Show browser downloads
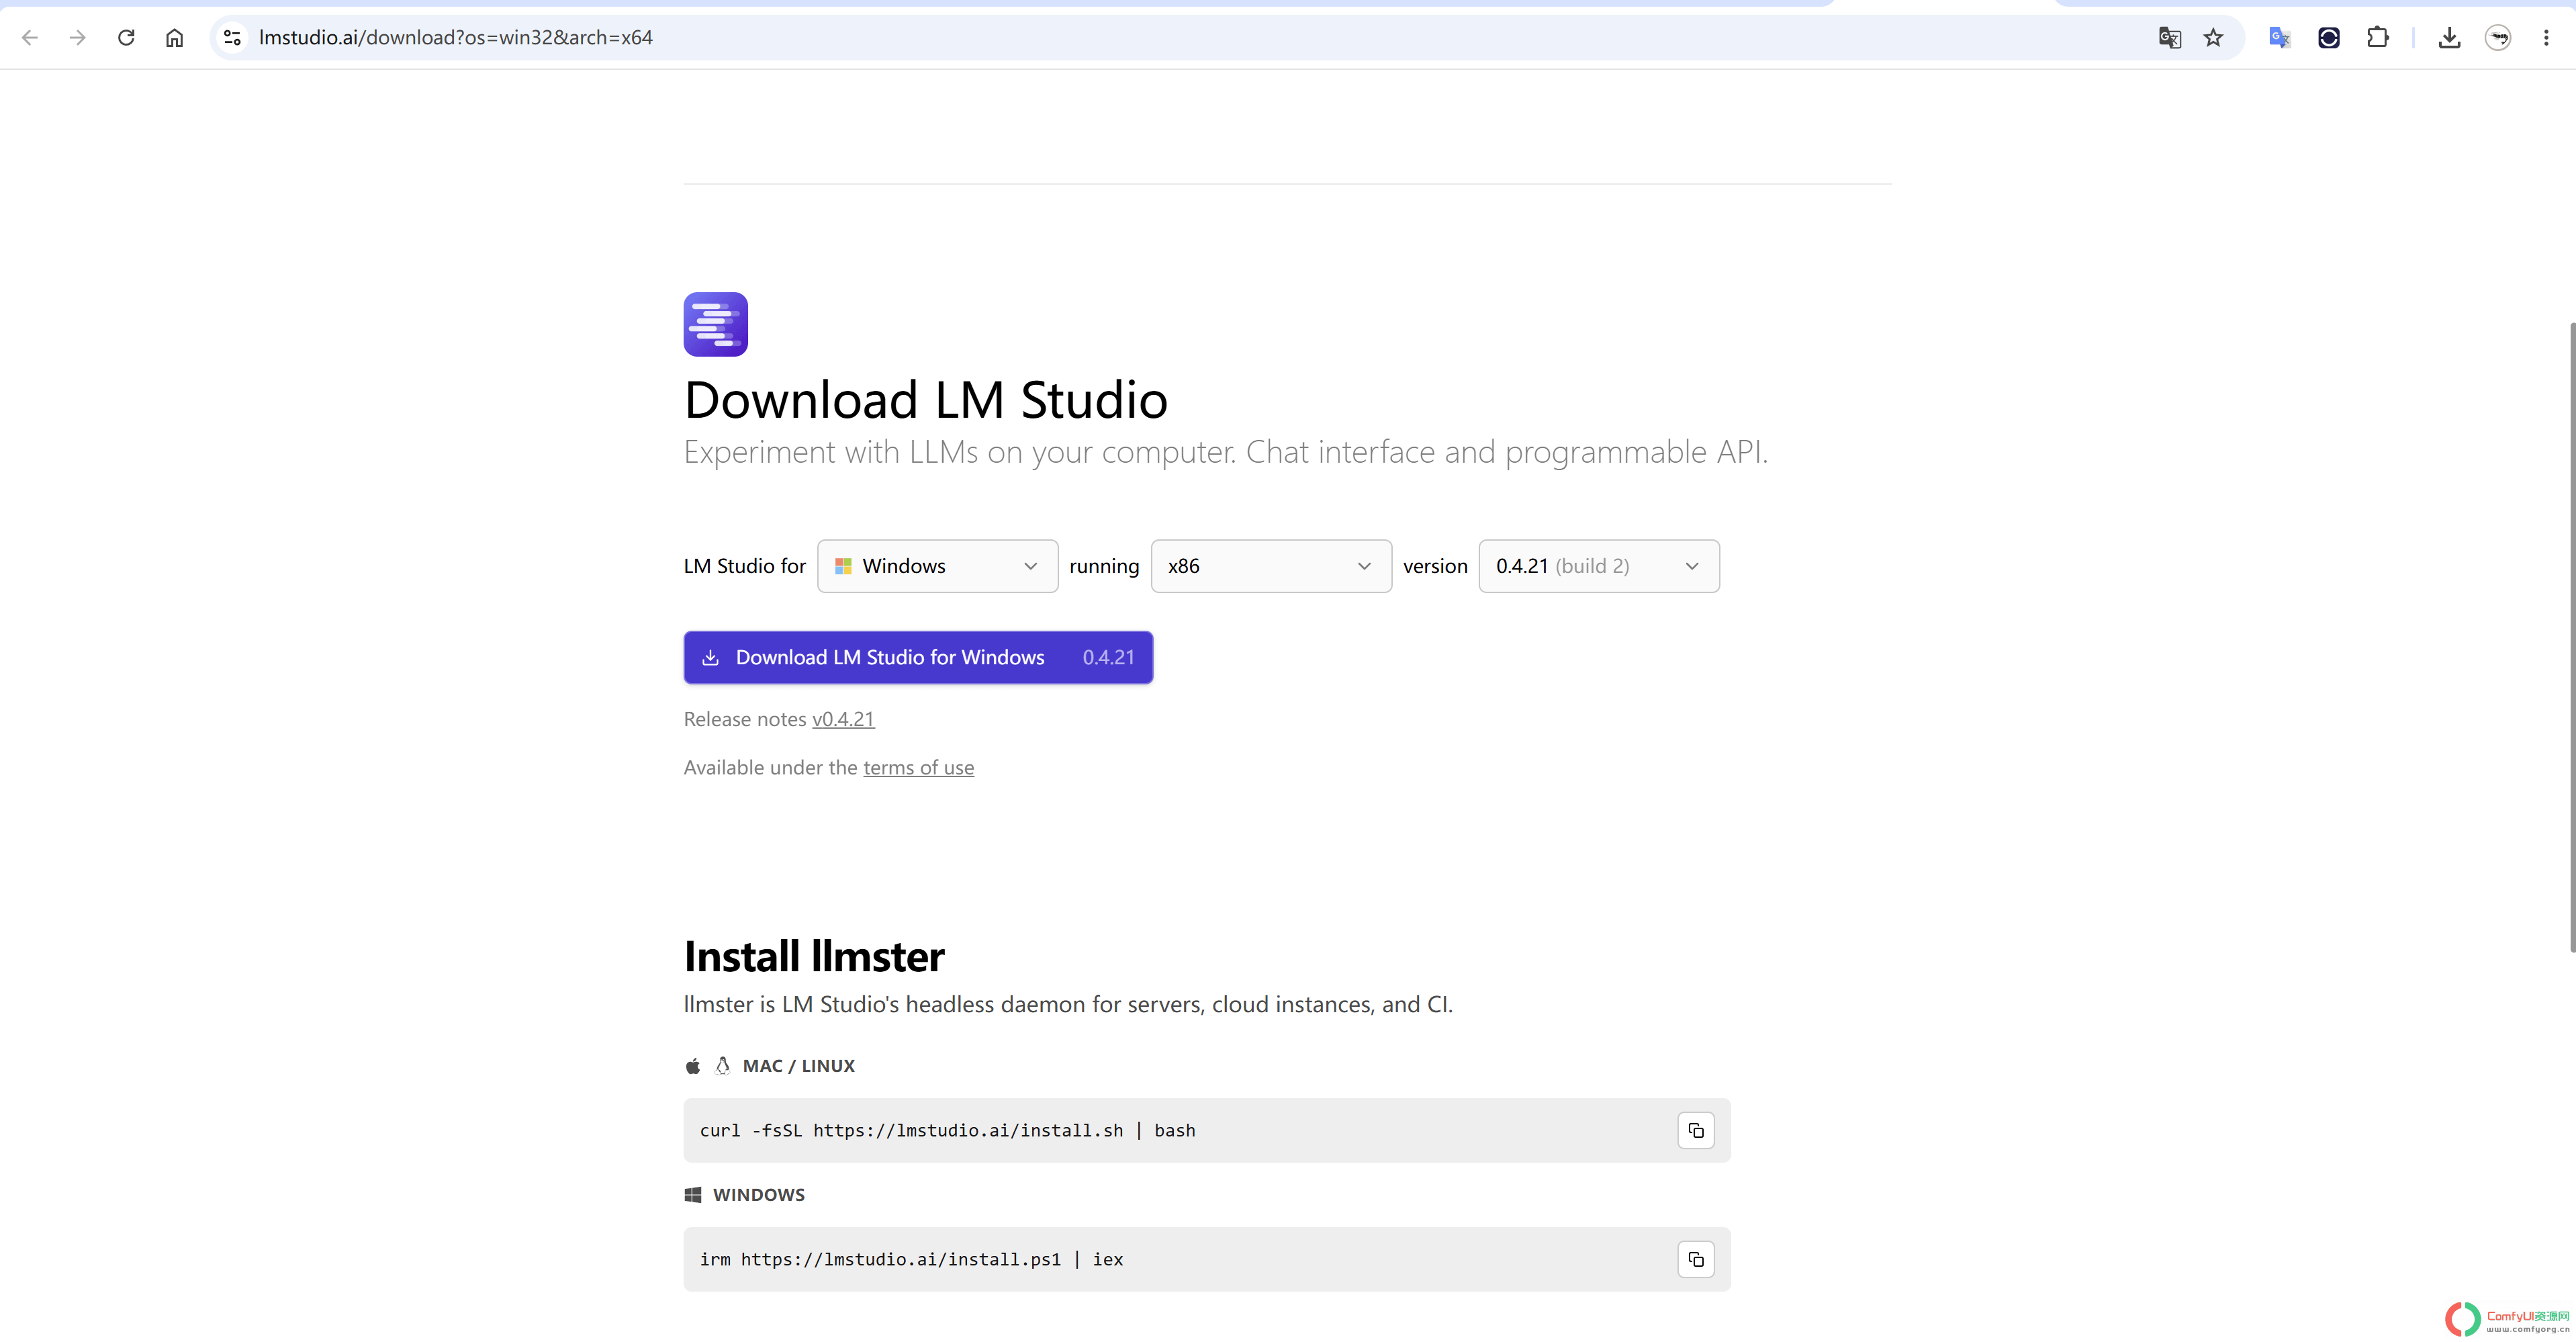 [2448, 38]
